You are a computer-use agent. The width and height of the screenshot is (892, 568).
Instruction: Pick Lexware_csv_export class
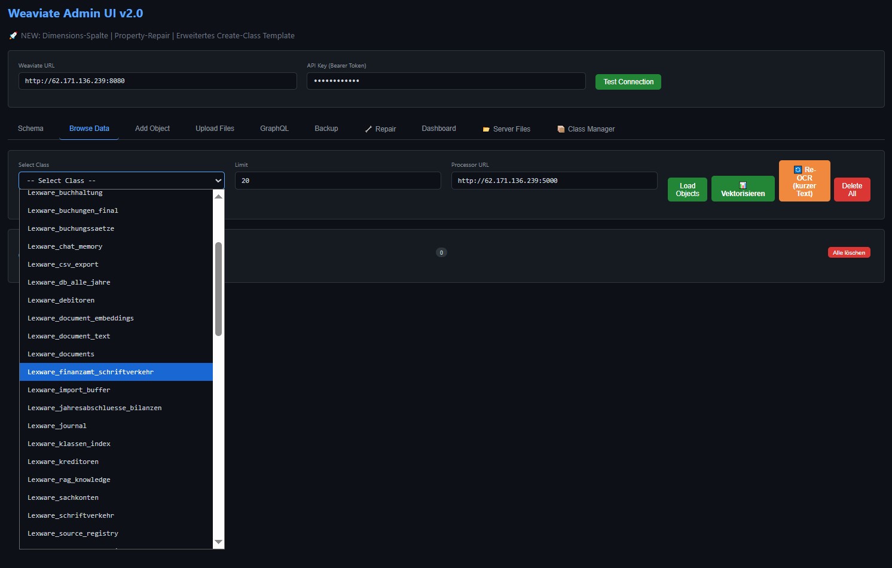coord(116,264)
